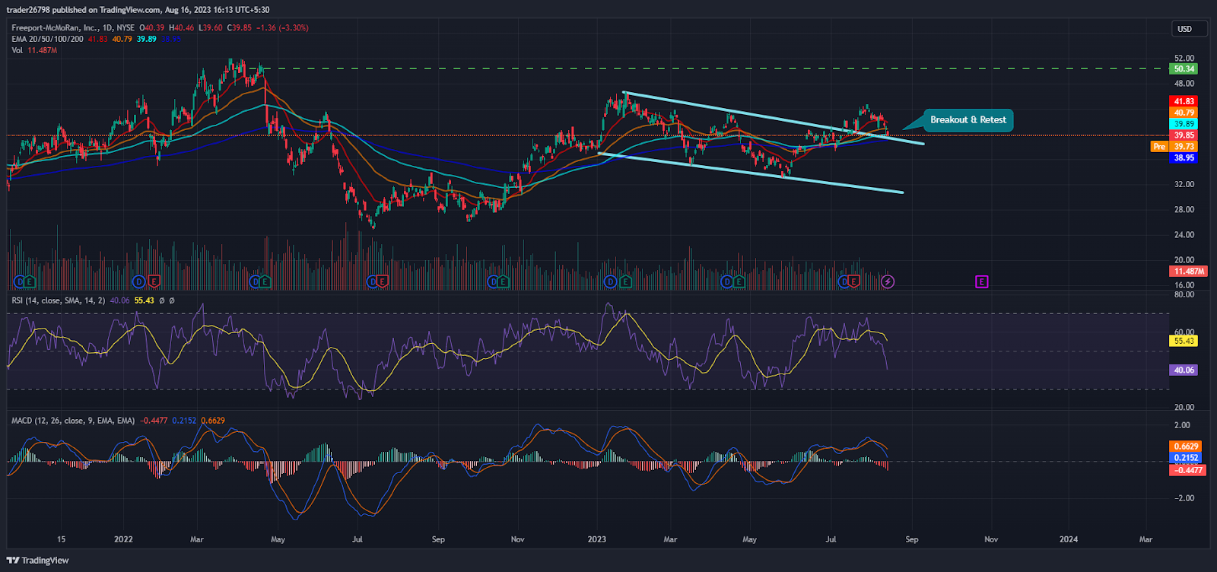Click the blue 38.95 EMA label on price axis
1217x572 pixels.
1184,157
